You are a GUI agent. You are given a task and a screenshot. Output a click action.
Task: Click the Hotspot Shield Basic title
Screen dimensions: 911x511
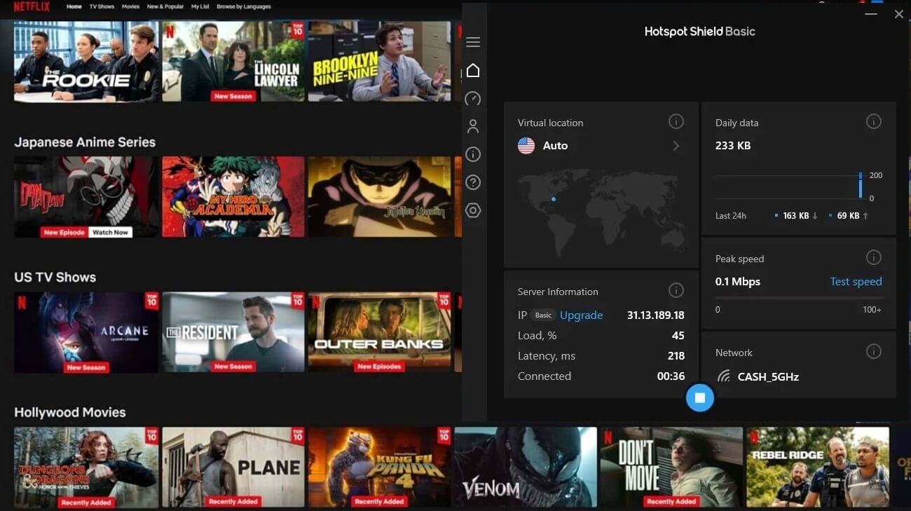pos(699,32)
